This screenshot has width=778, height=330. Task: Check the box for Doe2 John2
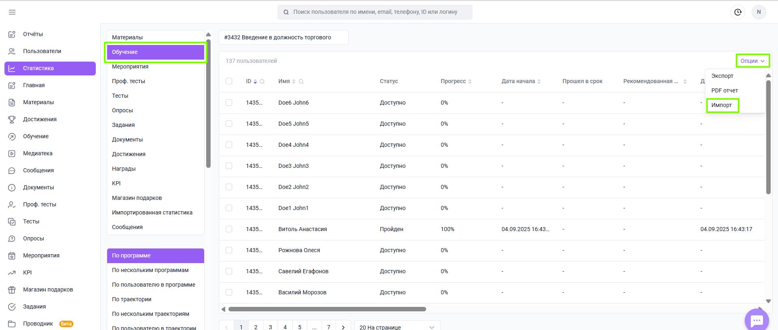(x=229, y=187)
